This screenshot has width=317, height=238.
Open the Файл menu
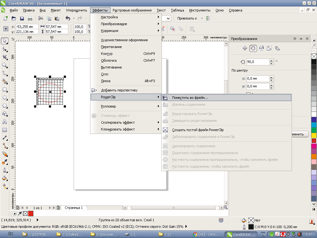pos(14,10)
